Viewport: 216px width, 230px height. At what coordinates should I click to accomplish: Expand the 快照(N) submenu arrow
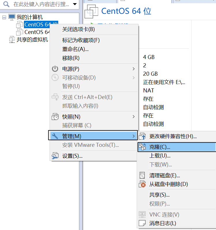(x=134, y=117)
